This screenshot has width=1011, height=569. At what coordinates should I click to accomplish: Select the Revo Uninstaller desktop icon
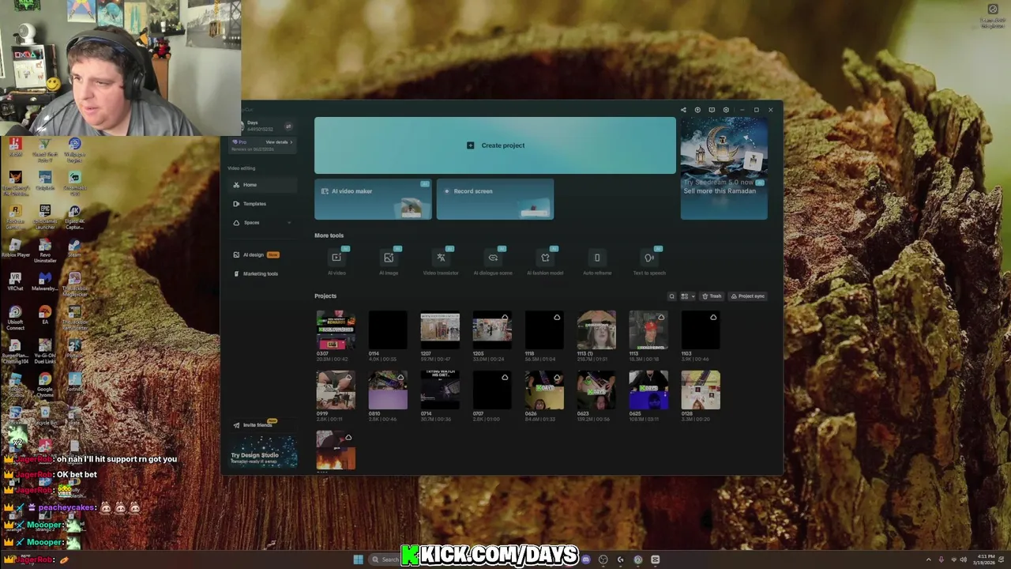(45, 249)
